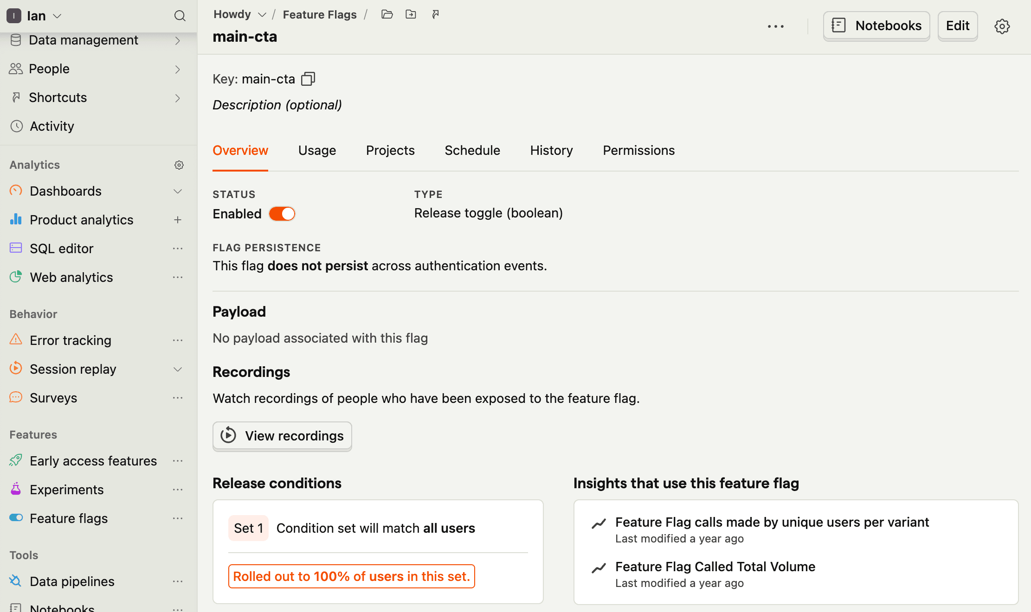Click the Session replay play icon
Screen dimensions: 1031x612
coord(16,369)
